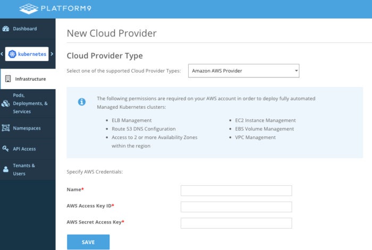Image resolution: width=372 pixels, height=250 pixels.
Task: Click 'Specify AWS Credentials:' label
Action: click(95, 172)
